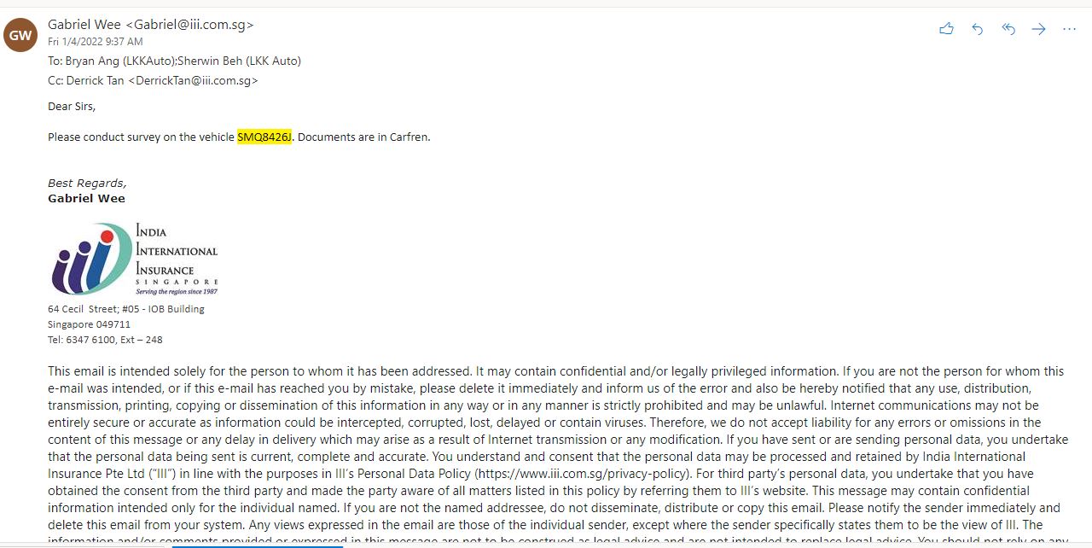
Task: Click the 64 Cecil Street address line
Action: click(x=125, y=309)
